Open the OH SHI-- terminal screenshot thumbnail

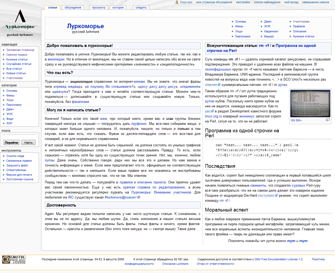310,104
